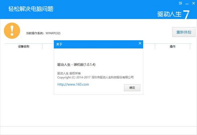Click the orange exclamation warning icon
197x135 pixels.
tap(12, 31)
